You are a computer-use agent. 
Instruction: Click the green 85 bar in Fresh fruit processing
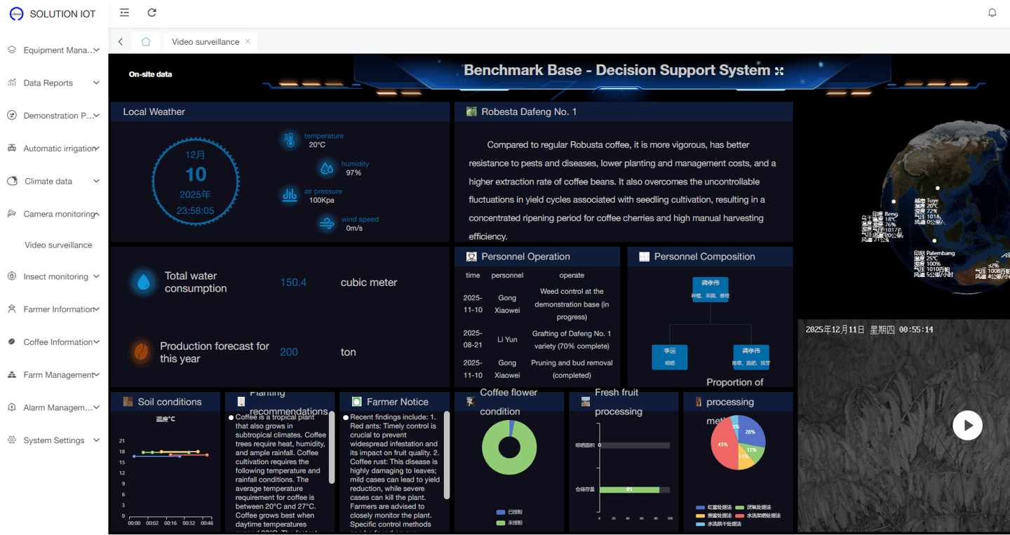629,489
